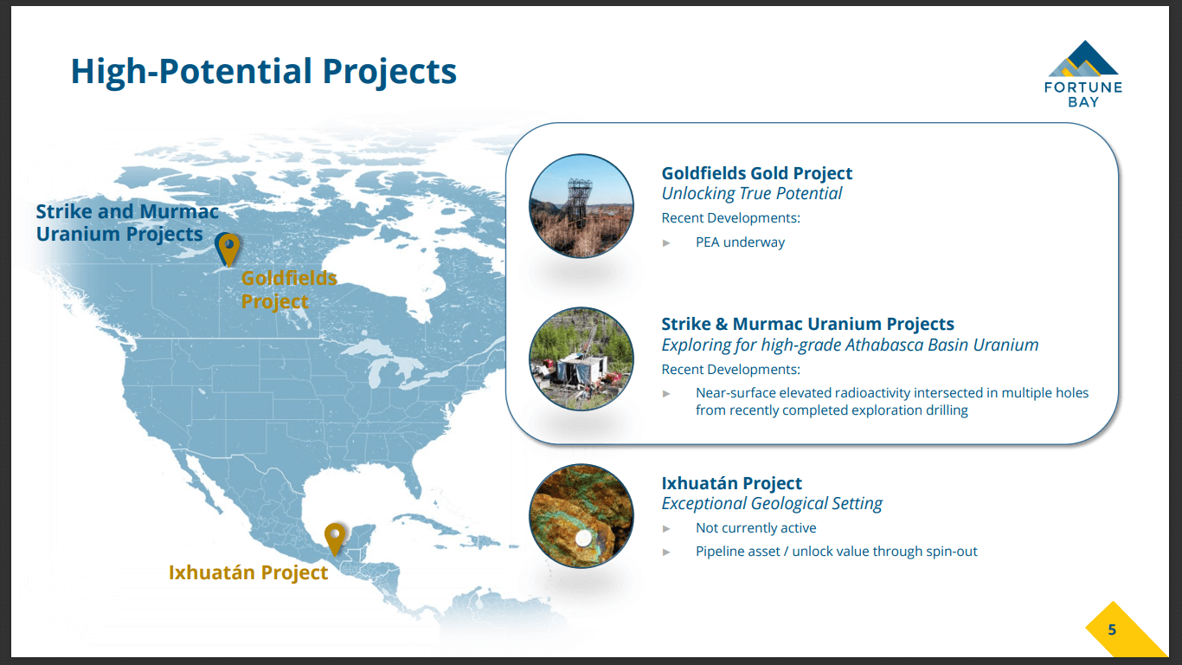Click the Ixhuatán Project gold map pin
The height and width of the screenshot is (665, 1182).
click(x=335, y=539)
